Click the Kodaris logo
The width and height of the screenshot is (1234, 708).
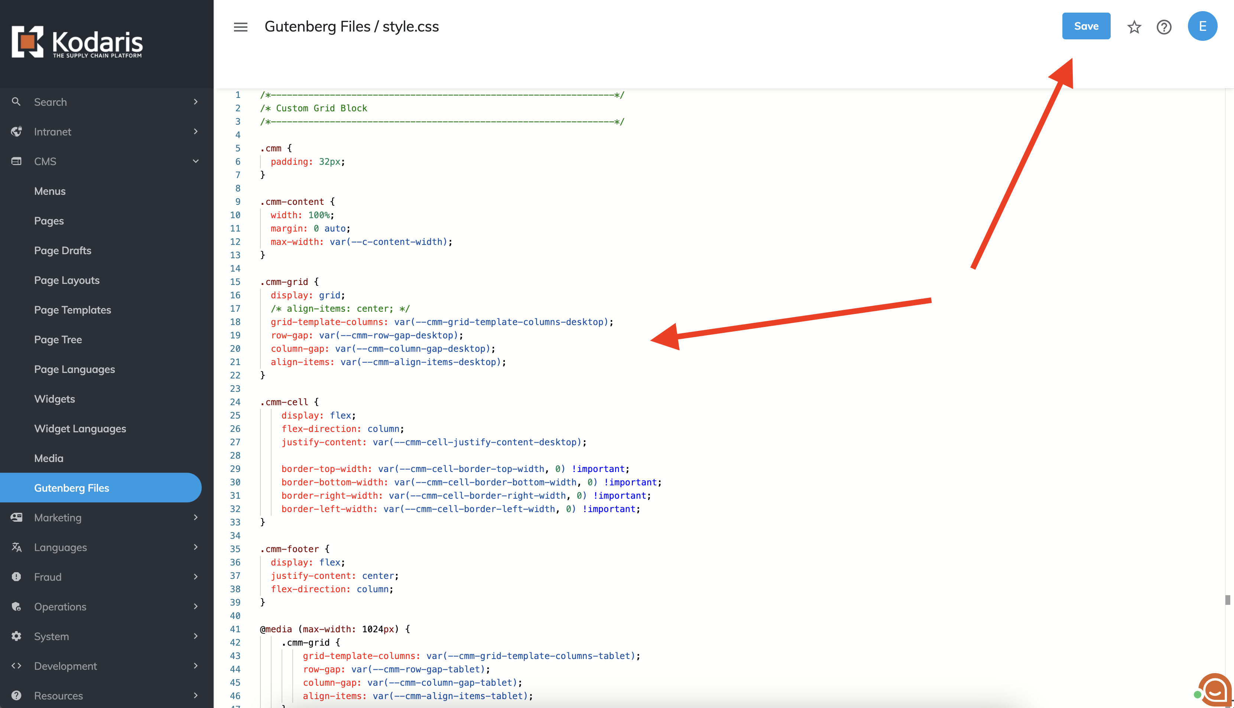[77, 42]
